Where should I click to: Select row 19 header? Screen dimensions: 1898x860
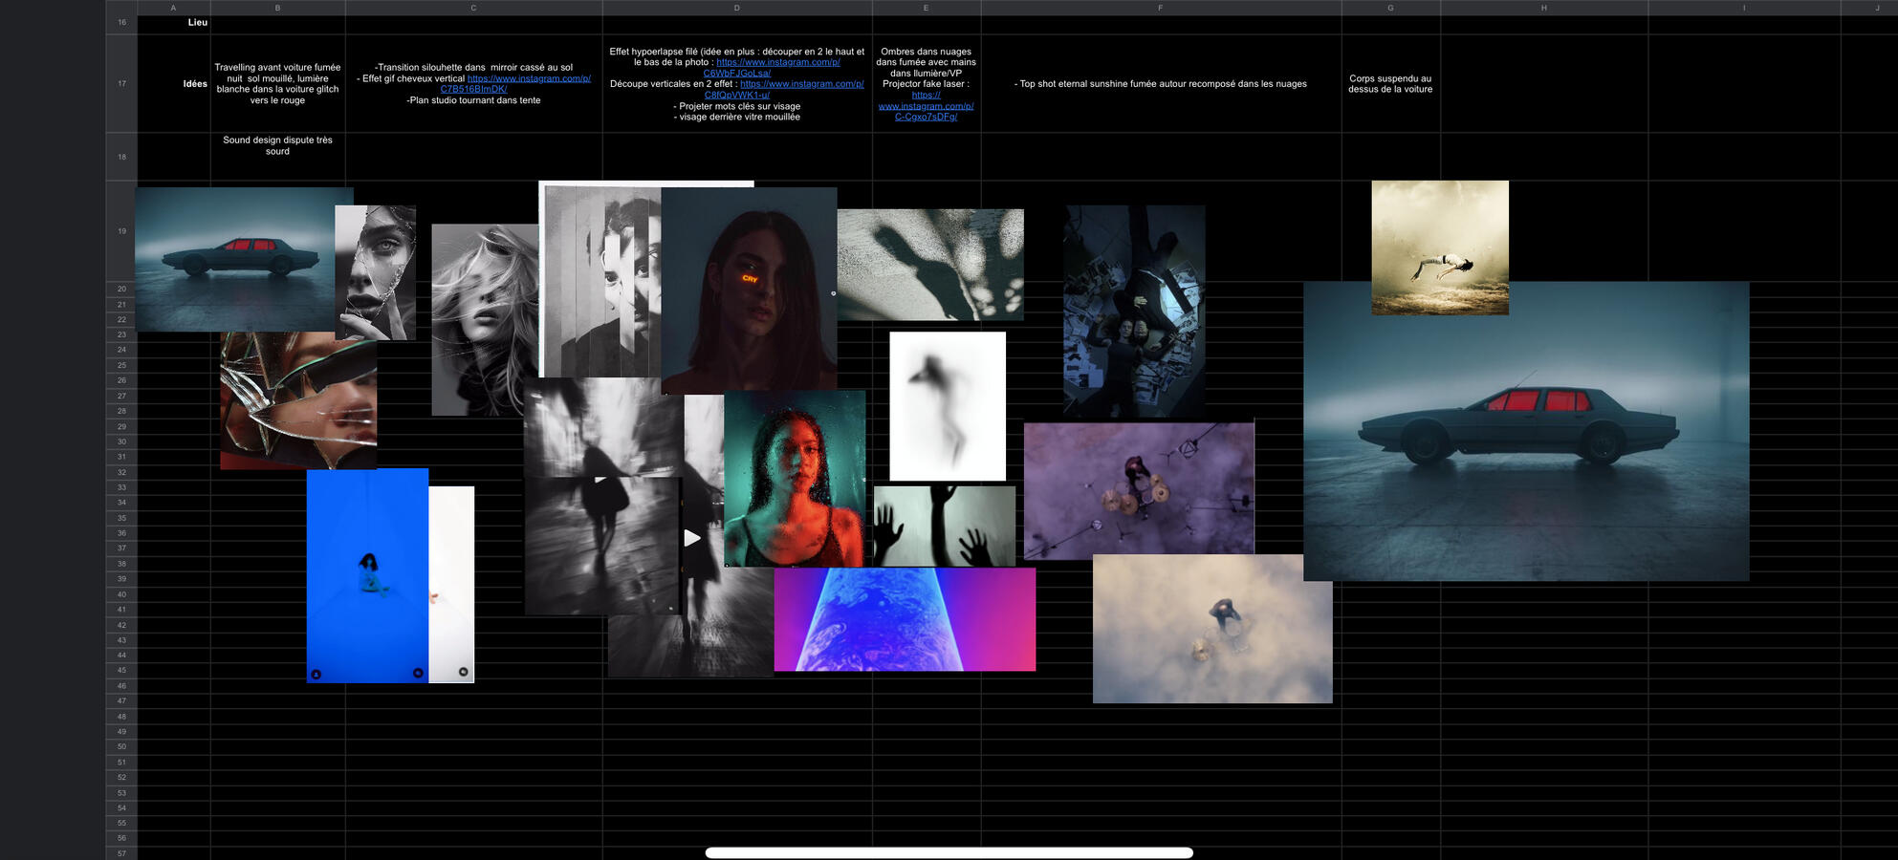(x=121, y=231)
